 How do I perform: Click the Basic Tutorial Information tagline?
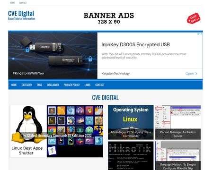[x=21, y=19]
